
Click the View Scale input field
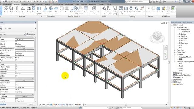click(25, 39)
